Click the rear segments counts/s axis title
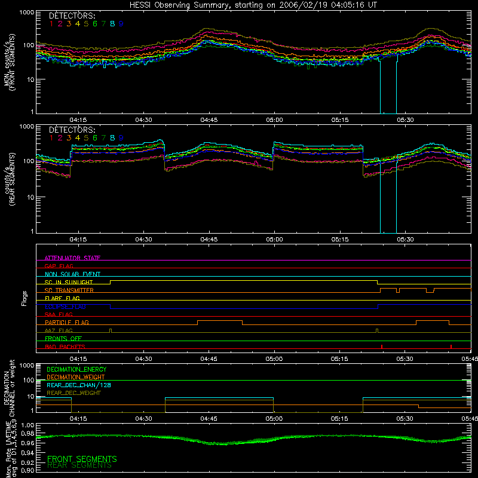 (x=9, y=180)
